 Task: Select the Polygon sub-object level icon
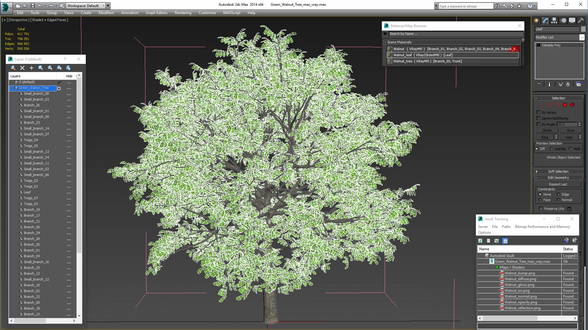point(565,105)
